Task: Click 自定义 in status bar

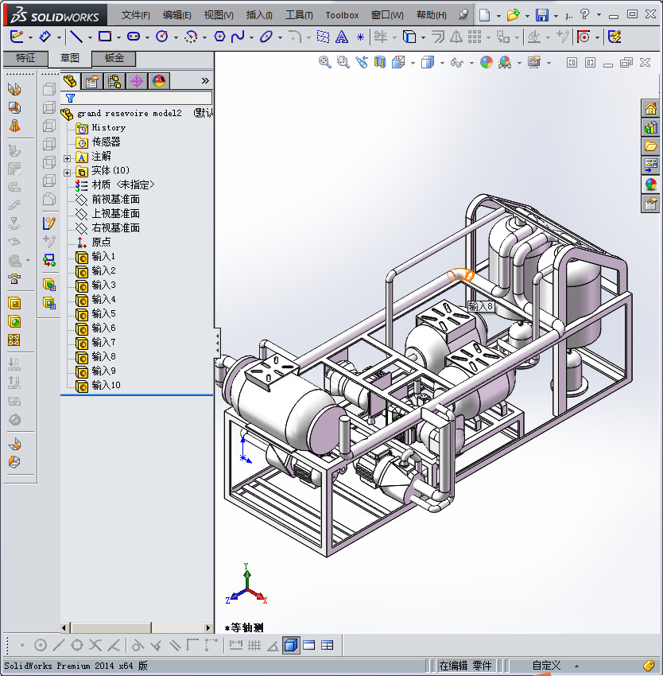Action: pos(547,666)
